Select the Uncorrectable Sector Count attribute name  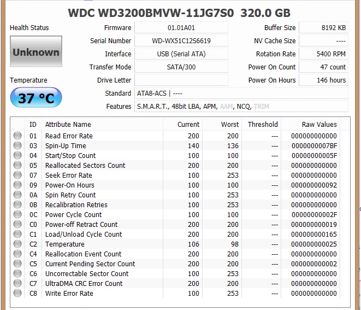[87, 274]
